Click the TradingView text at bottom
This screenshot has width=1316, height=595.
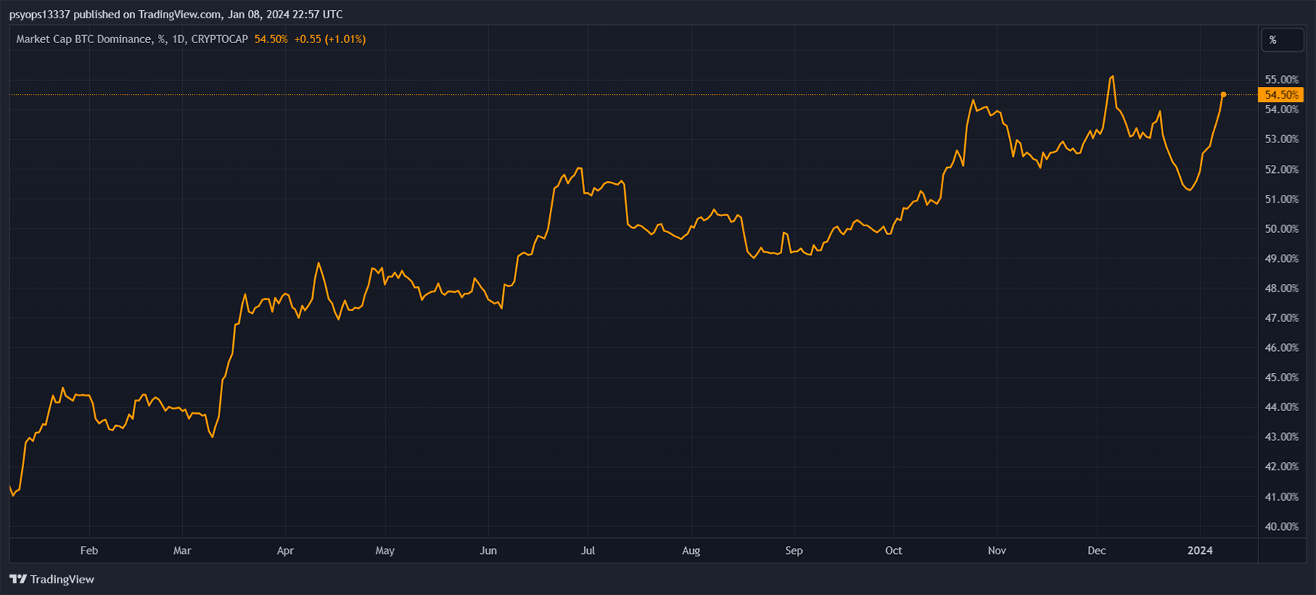(62, 579)
